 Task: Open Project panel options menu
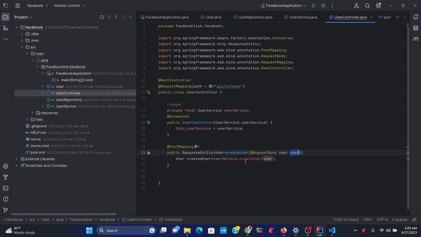pos(123,17)
